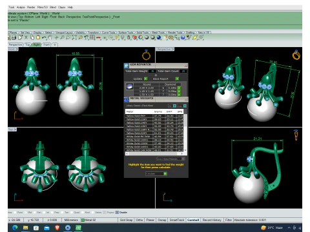Click the color wheel icon
Viewport: 310px width, 232px height.
(141, 37)
